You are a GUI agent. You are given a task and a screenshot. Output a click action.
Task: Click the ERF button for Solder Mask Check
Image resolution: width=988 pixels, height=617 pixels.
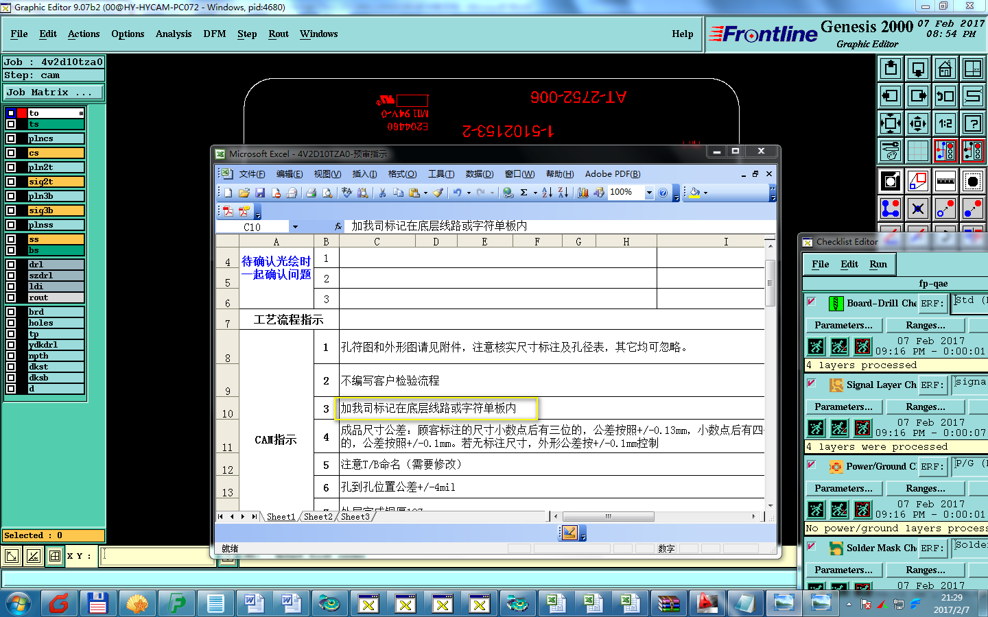pyautogui.click(x=932, y=548)
